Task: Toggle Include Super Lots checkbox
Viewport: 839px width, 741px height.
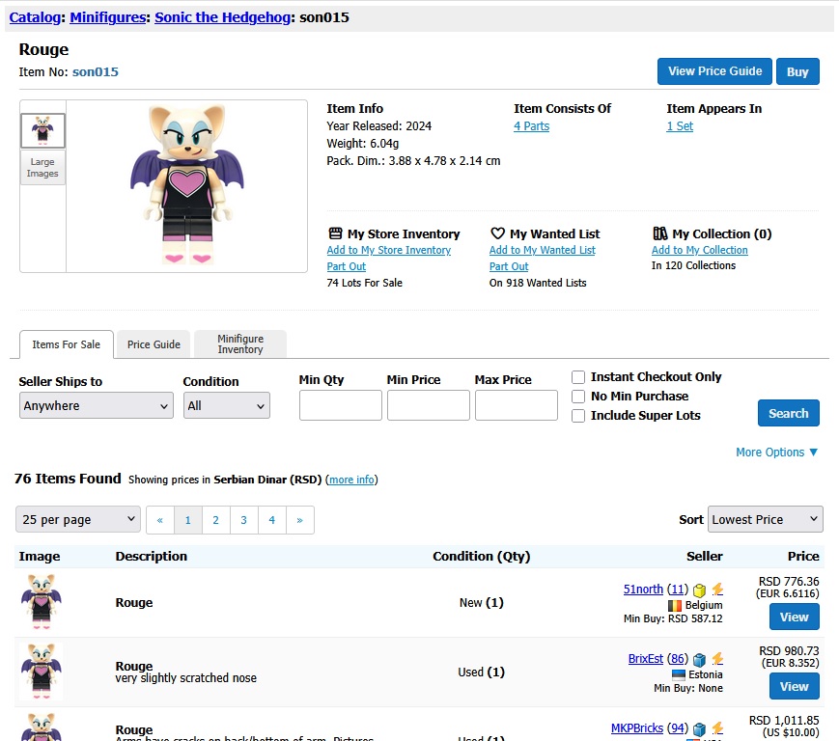Action: tap(578, 416)
